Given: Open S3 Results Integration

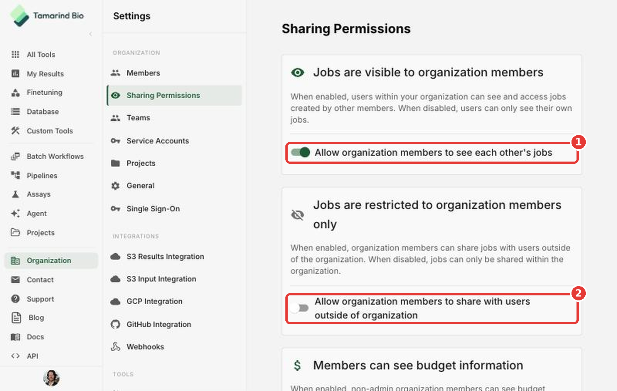Looking at the screenshot, I should (x=165, y=256).
